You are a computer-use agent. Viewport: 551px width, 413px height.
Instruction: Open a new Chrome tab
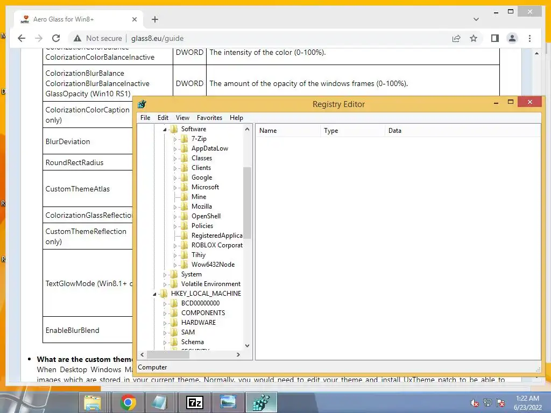(155, 19)
